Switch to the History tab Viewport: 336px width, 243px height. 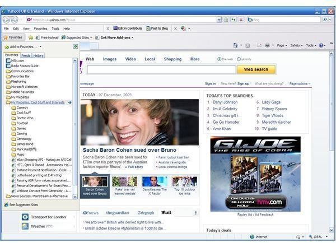click(x=38, y=55)
